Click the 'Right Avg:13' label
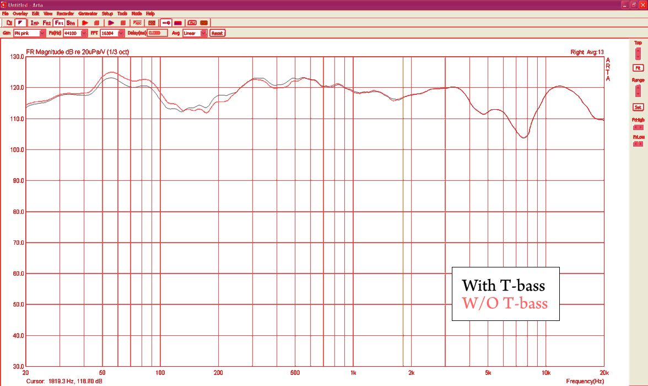Viewport: 648px width, 386px height. point(587,52)
